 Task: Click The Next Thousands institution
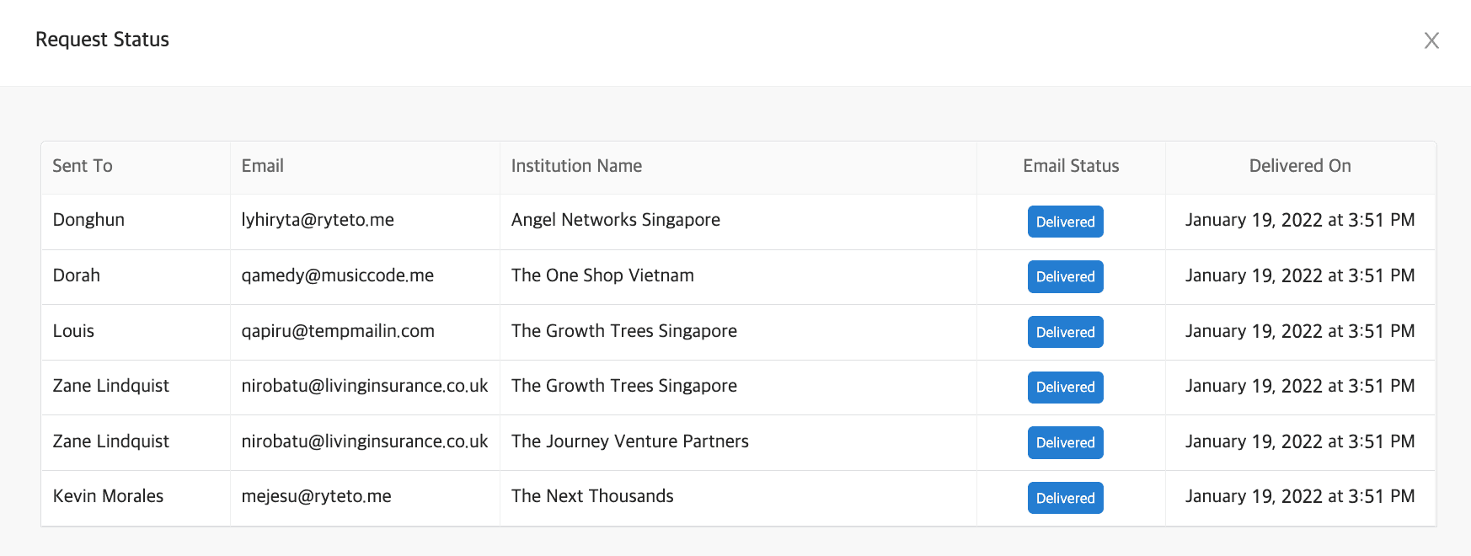coord(592,496)
